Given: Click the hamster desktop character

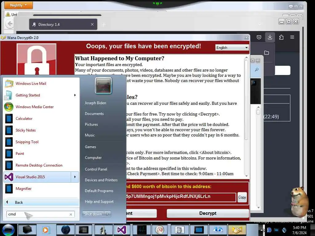Looking at the screenshot, I should (x=299, y=202).
